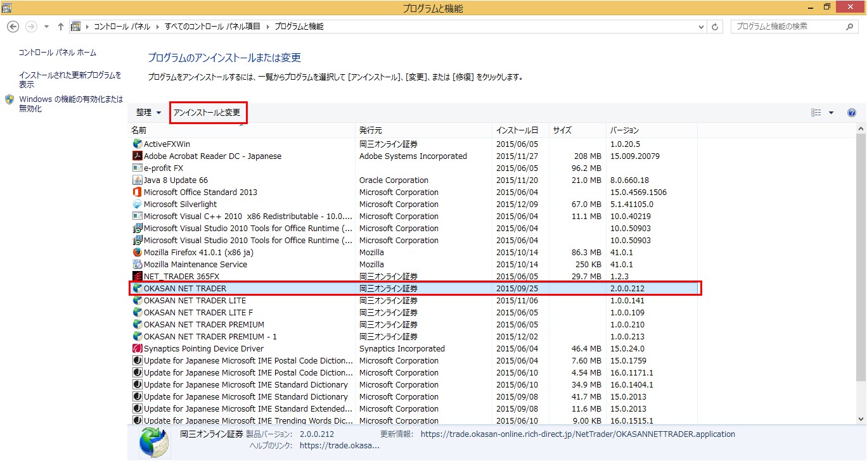Viewport: 867px width, 461px height.
Task: Click the OKASAN NET TRADER PREMIUM - 1 icon
Action: click(137, 337)
